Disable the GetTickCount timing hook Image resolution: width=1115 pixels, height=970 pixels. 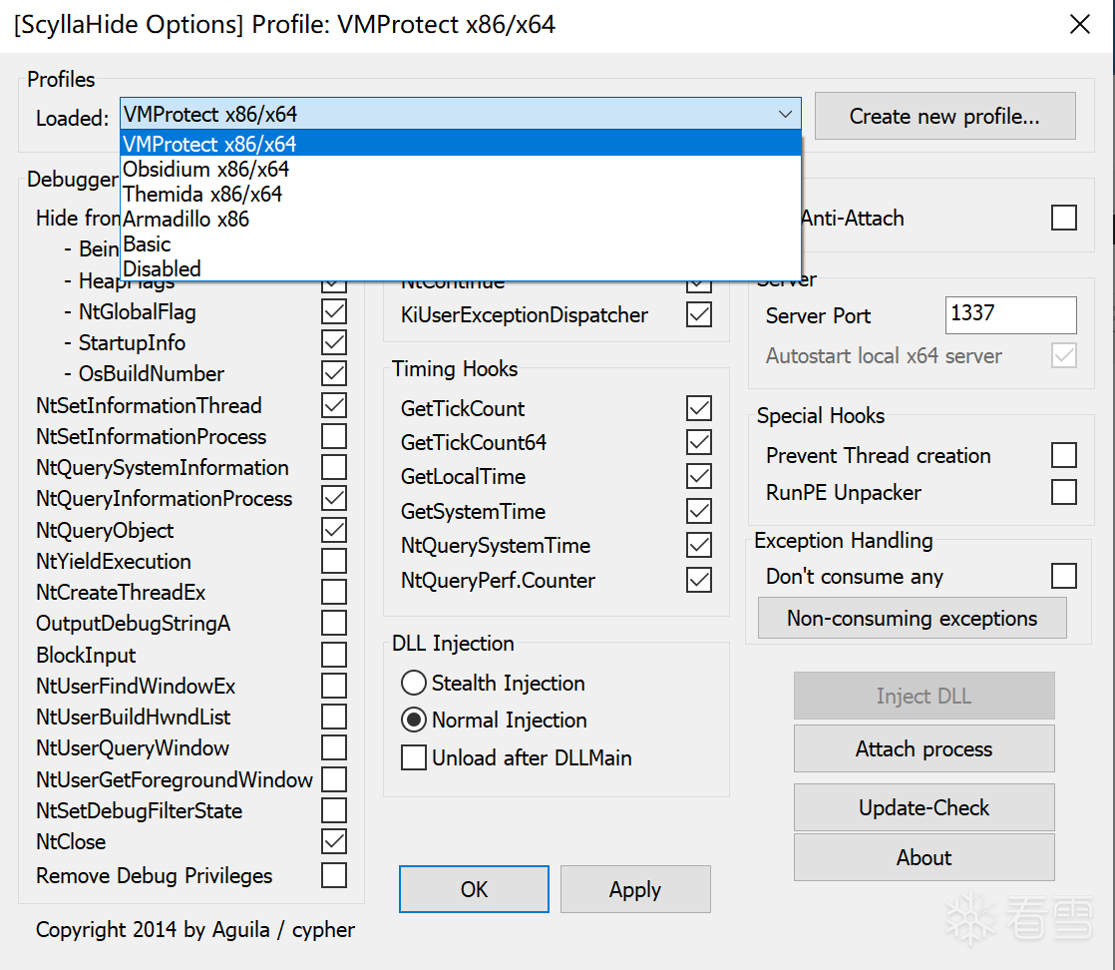click(x=699, y=408)
